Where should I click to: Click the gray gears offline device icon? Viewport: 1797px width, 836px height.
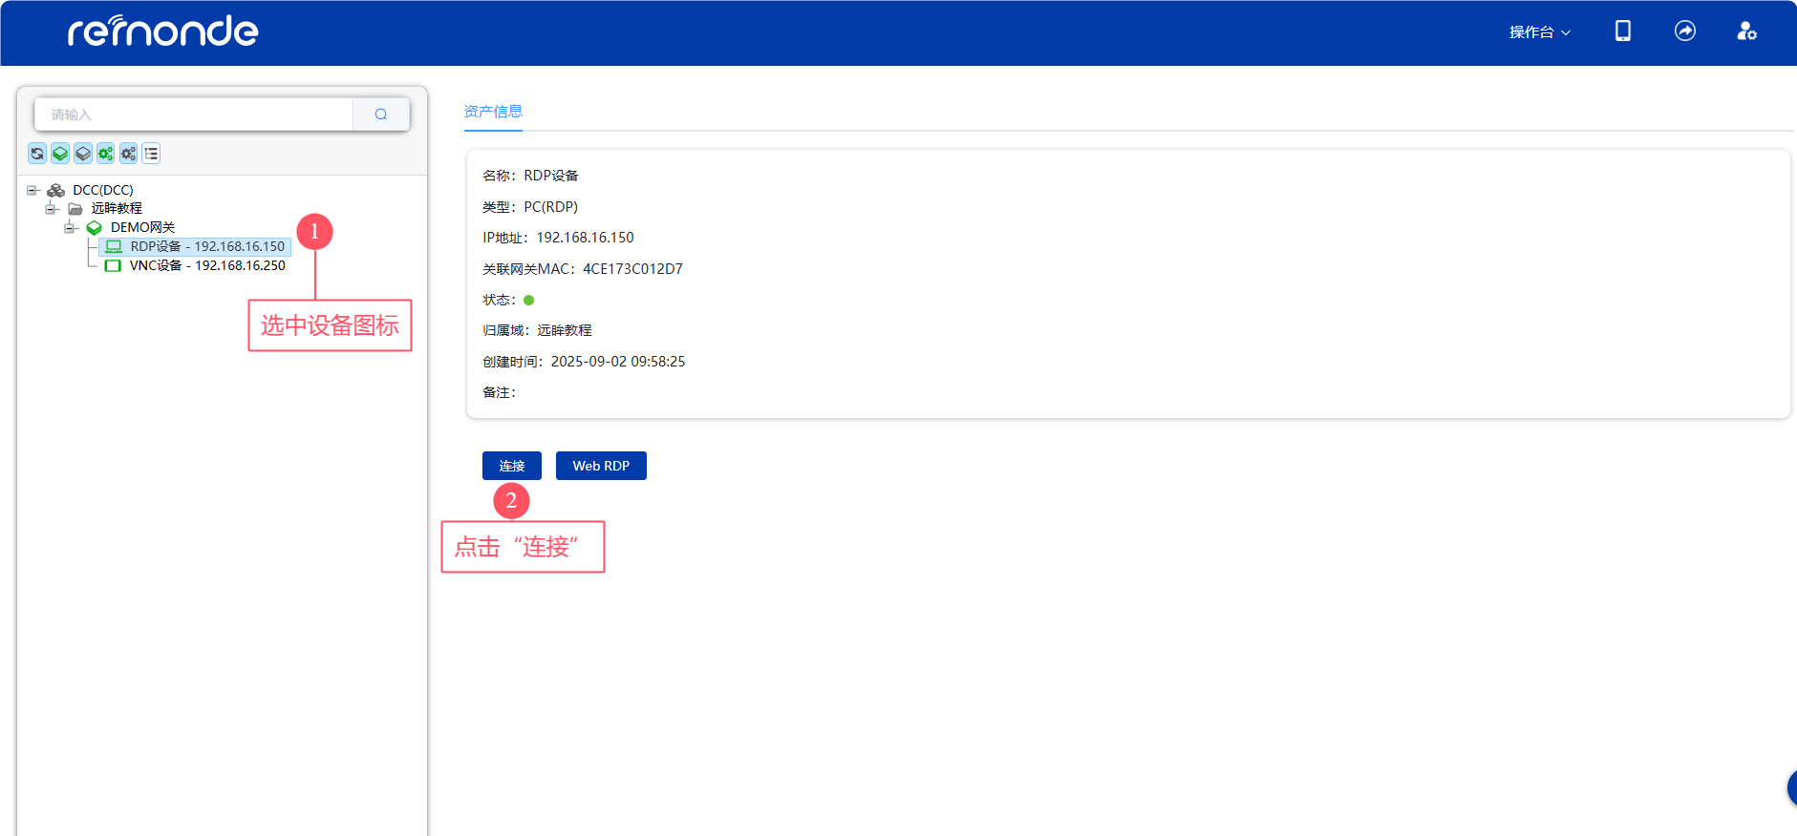point(128,154)
